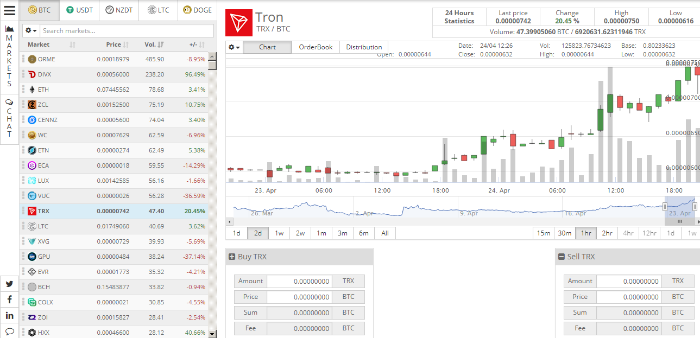Set chart range to 3m
The width and height of the screenshot is (700, 338).
click(x=343, y=233)
